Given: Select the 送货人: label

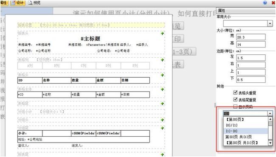Looking at the screenshot, I should (x=77, y=146).
